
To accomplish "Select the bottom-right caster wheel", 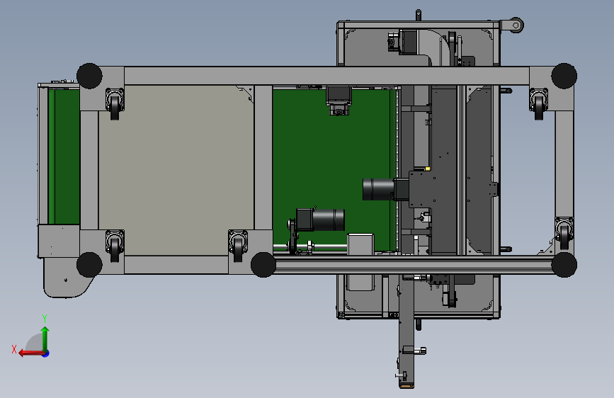I will tap(564, 234).
